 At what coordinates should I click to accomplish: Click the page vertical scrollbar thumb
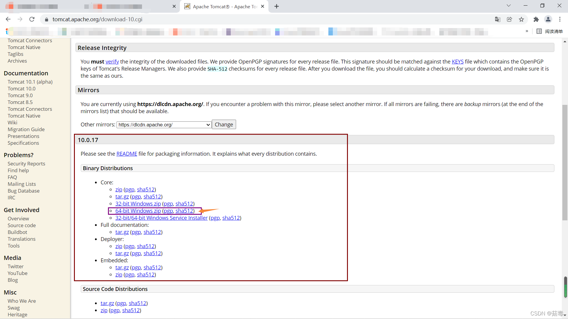565,162
